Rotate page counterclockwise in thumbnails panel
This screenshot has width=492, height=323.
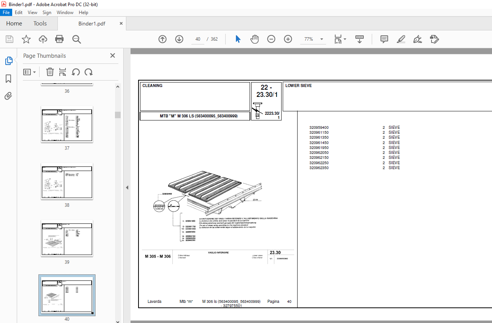76,72
